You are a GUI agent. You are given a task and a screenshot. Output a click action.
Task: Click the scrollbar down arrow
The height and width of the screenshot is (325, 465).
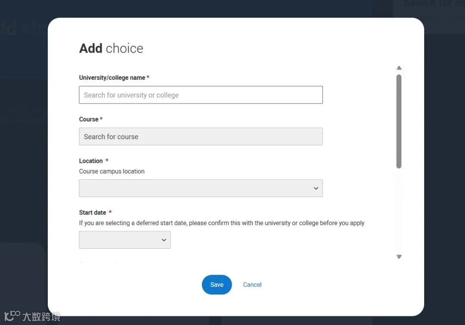tap(399, 257)
